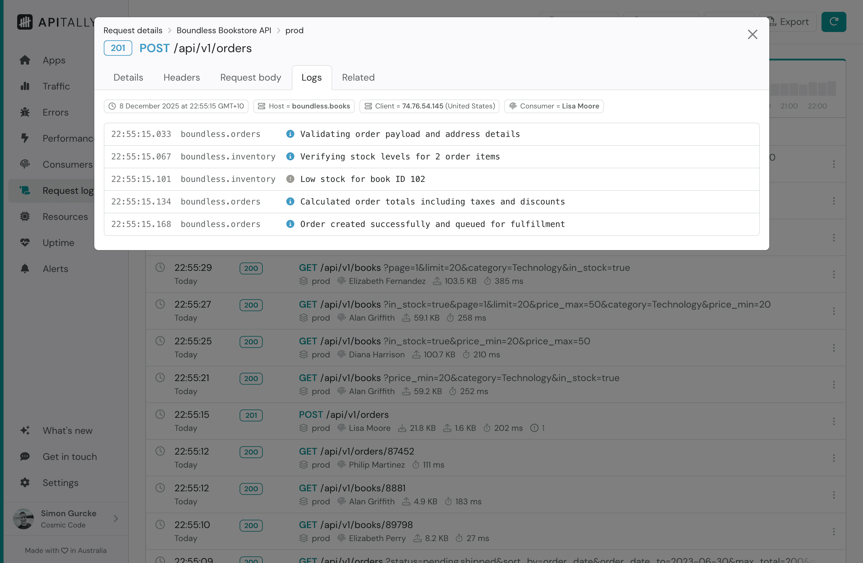Switch to the Headers tab

(x=181, y=77)
